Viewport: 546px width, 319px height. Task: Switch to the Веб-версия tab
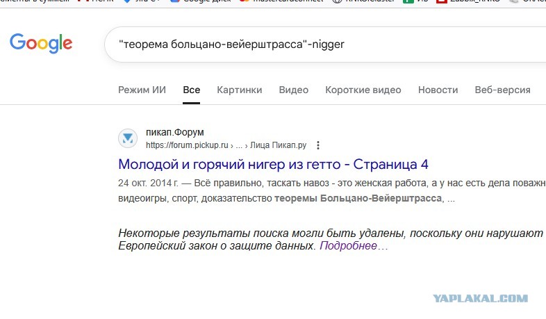point(502,90)
